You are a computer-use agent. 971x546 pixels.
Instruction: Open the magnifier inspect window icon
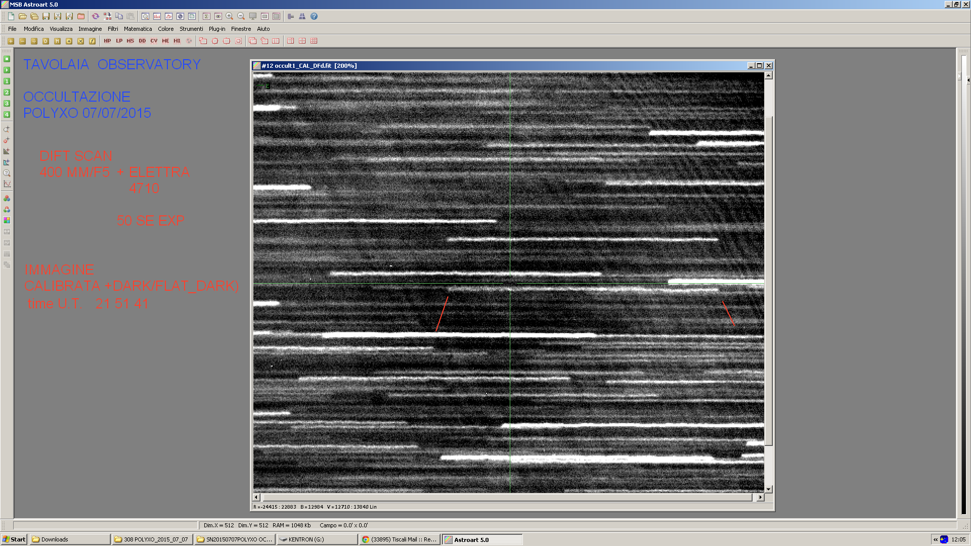[x=145, y=16]
